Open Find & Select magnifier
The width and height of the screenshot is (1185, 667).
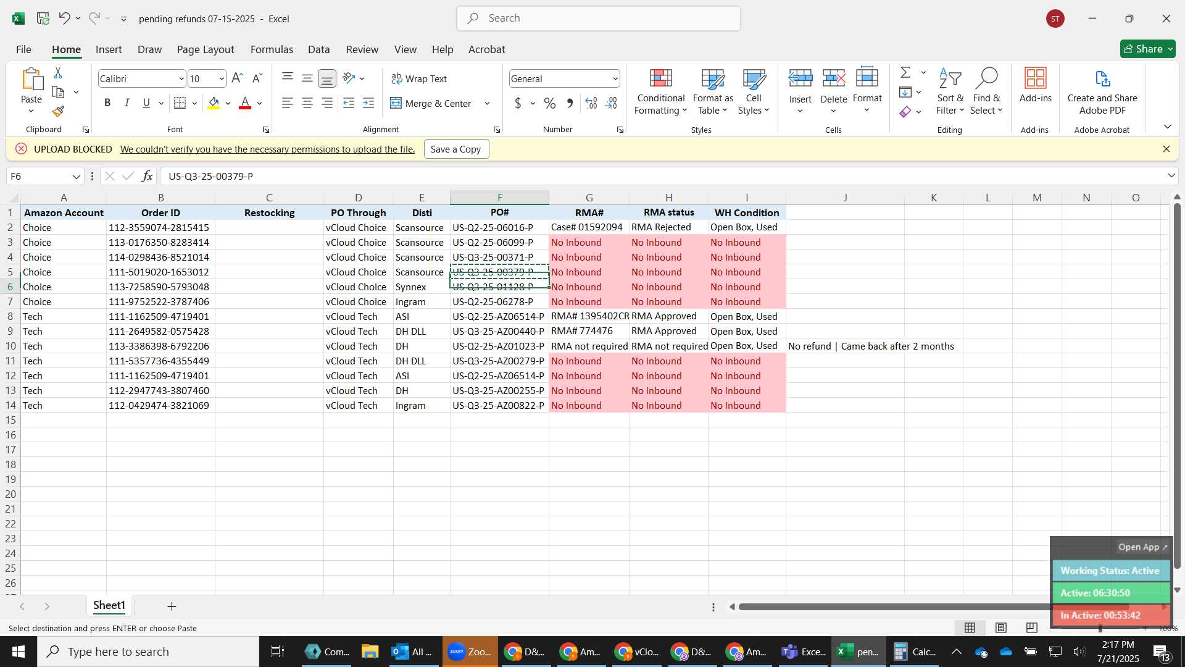[986, 92]
